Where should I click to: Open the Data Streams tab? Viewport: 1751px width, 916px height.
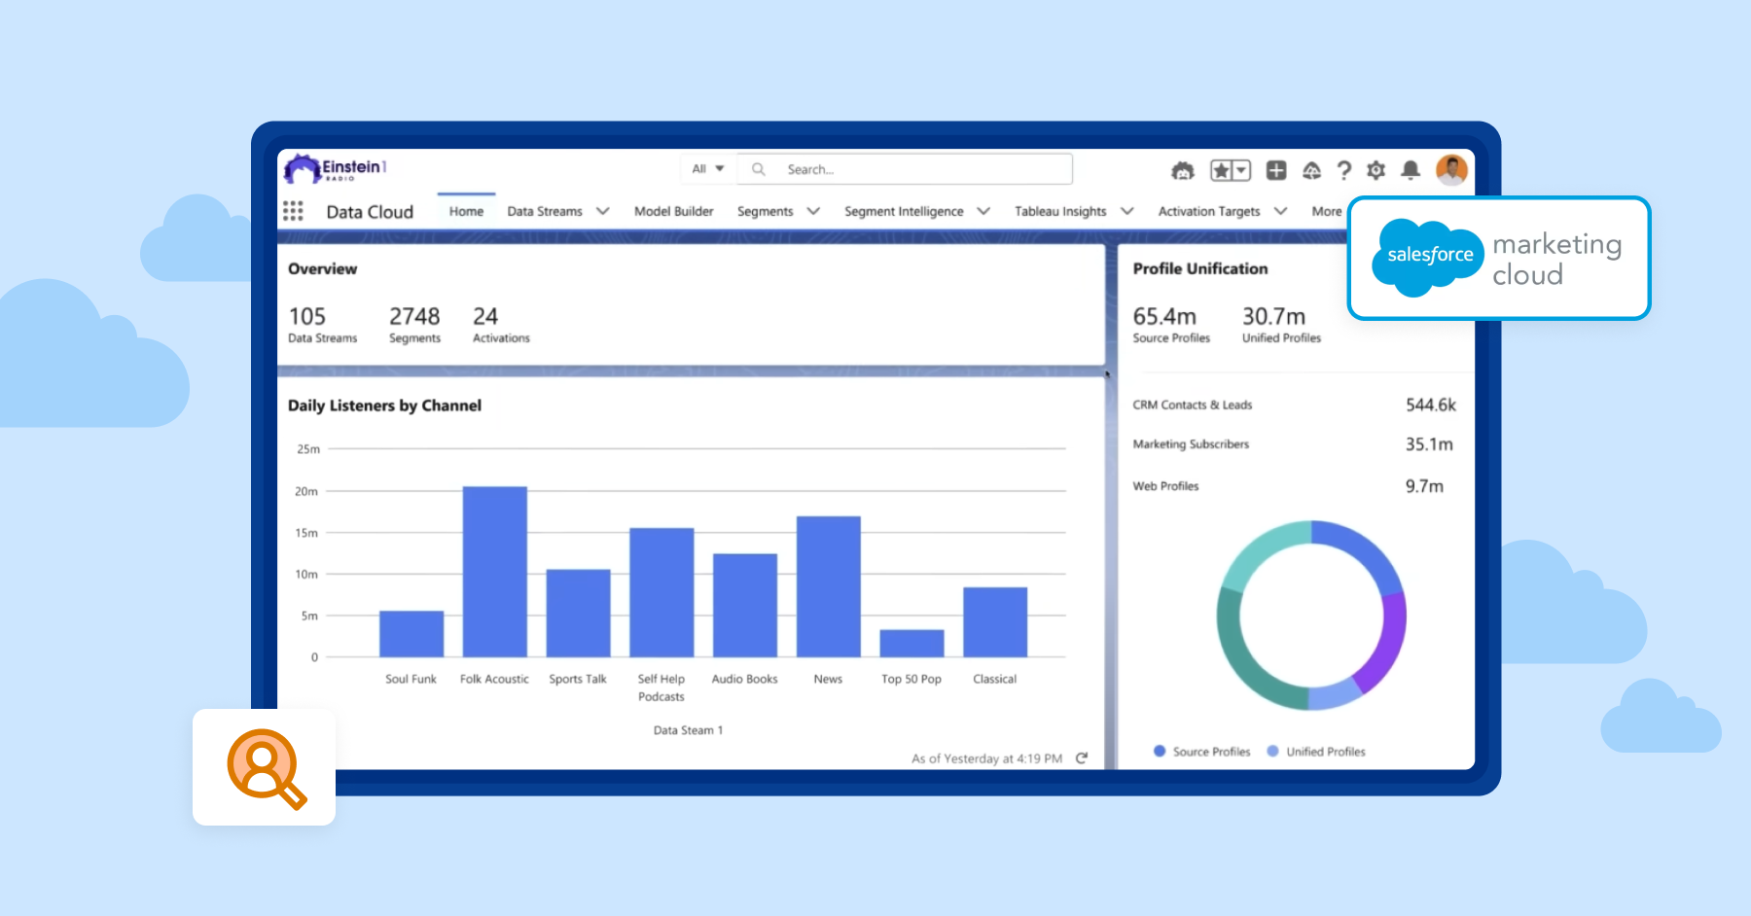[x=545, y=211]
